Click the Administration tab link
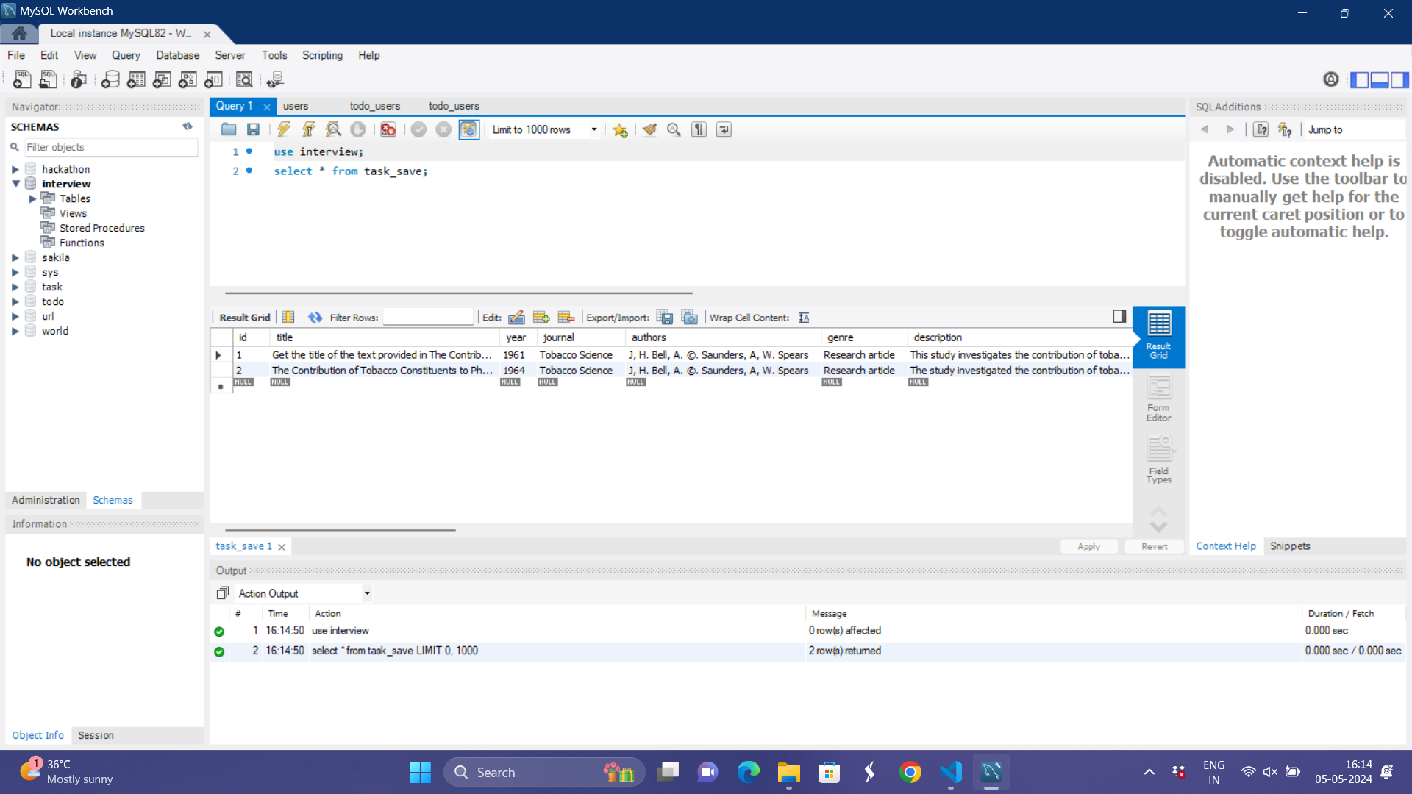Image resolution: width=1412 pixels, height=794 pixels. point(46,500)
